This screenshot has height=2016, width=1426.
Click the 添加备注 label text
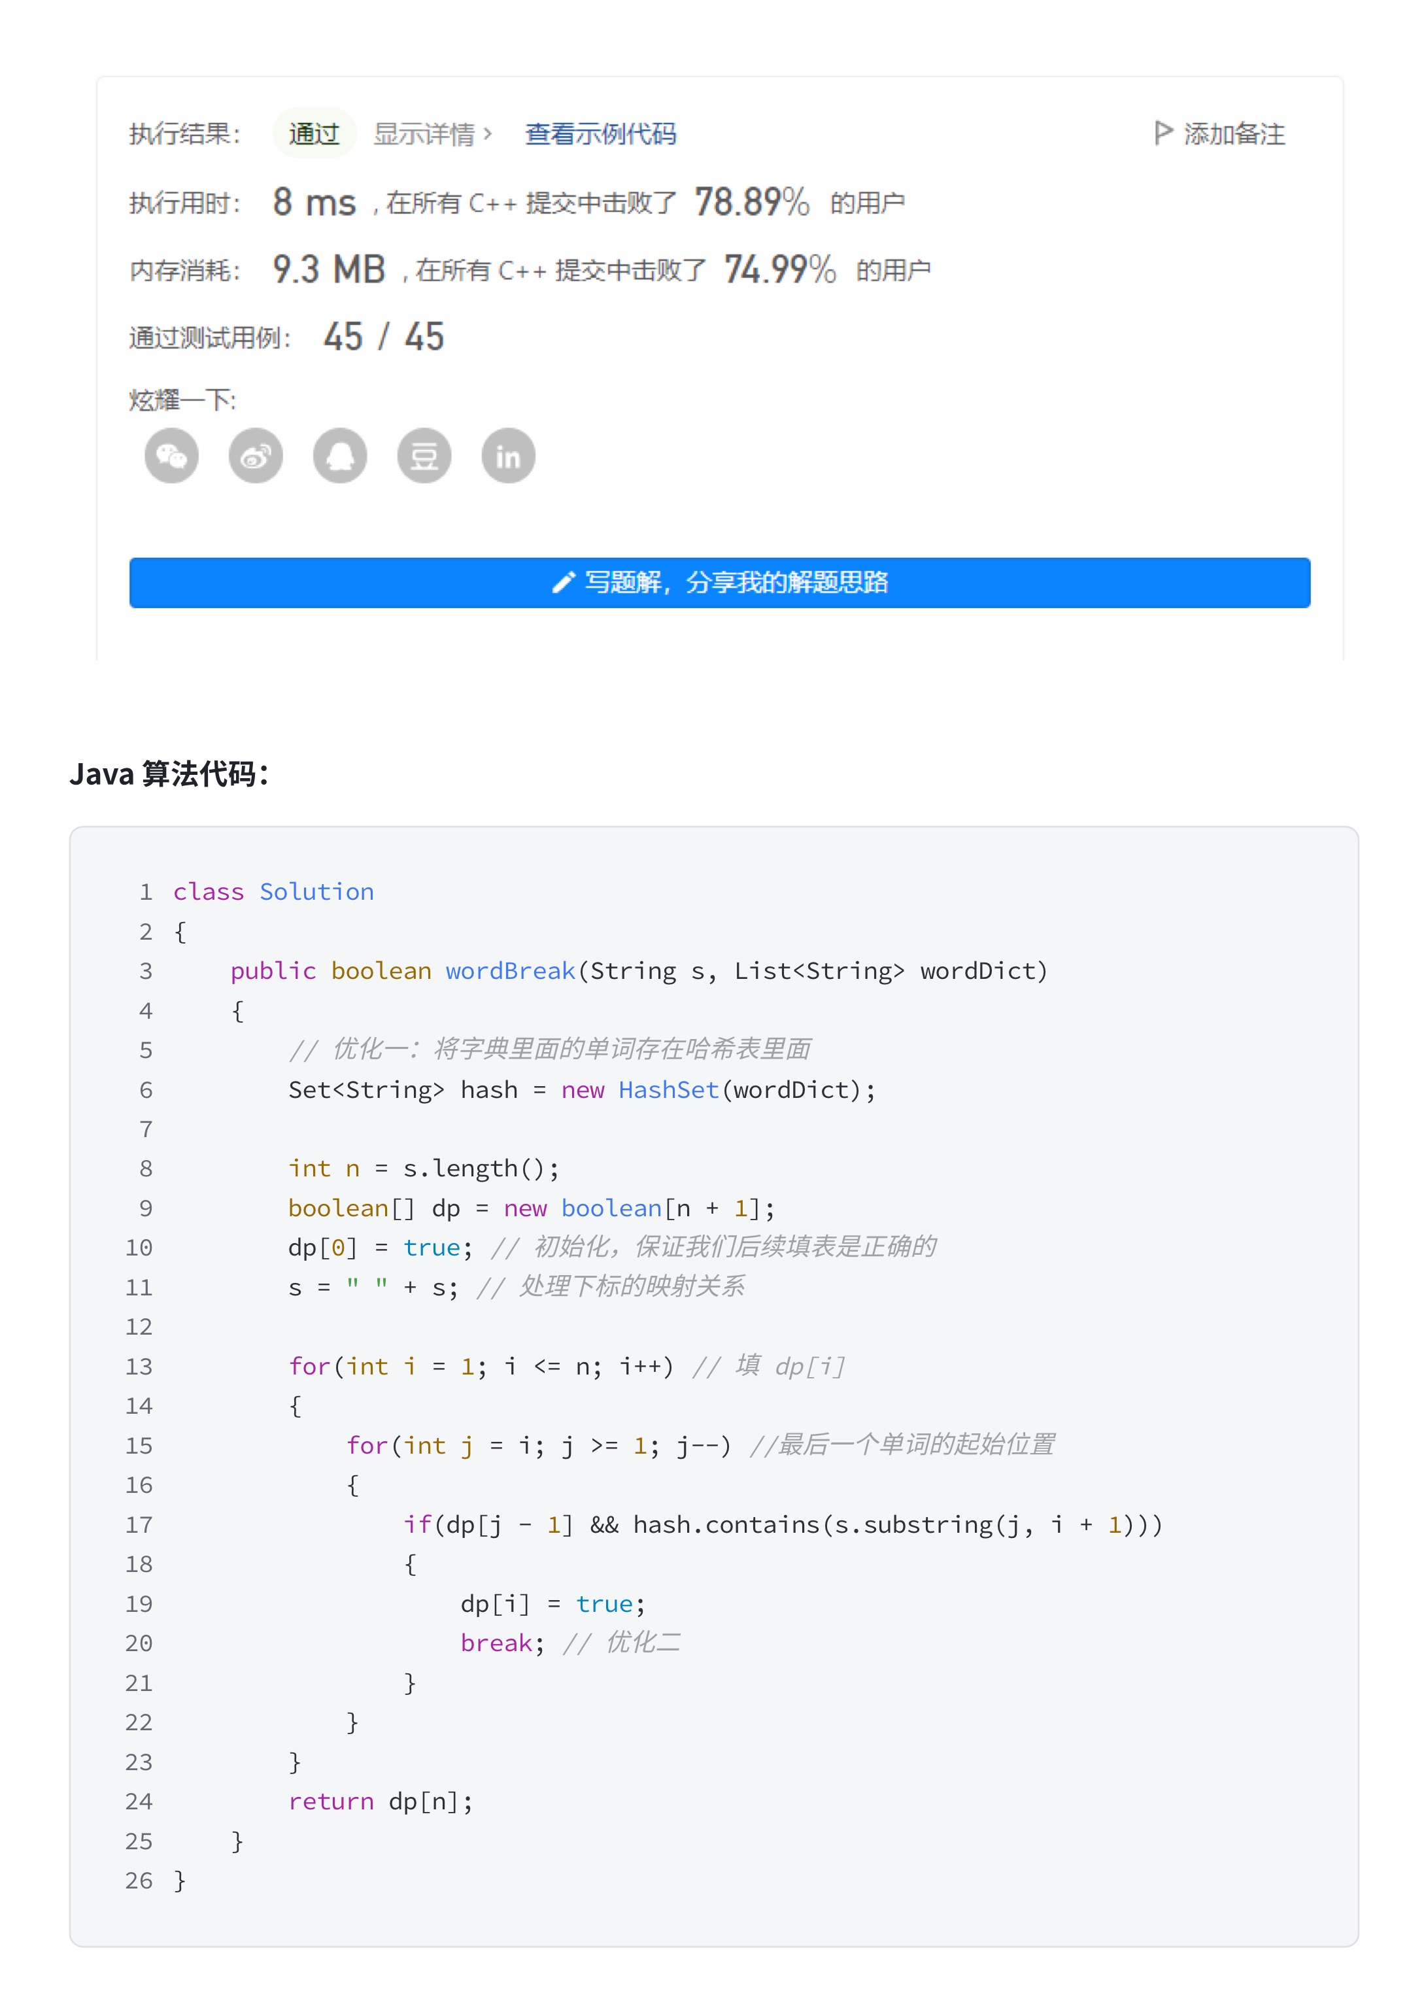1234,133
